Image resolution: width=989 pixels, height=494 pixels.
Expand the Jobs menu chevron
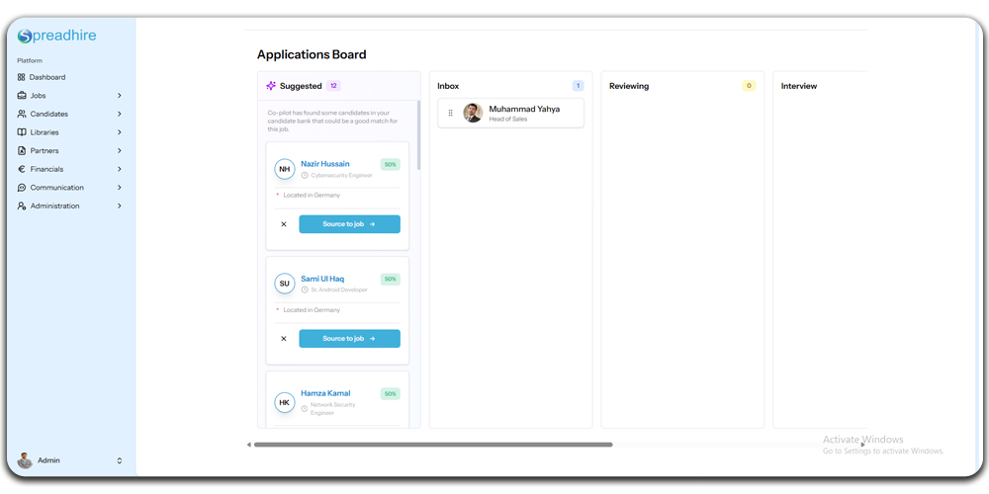point(120,96)
